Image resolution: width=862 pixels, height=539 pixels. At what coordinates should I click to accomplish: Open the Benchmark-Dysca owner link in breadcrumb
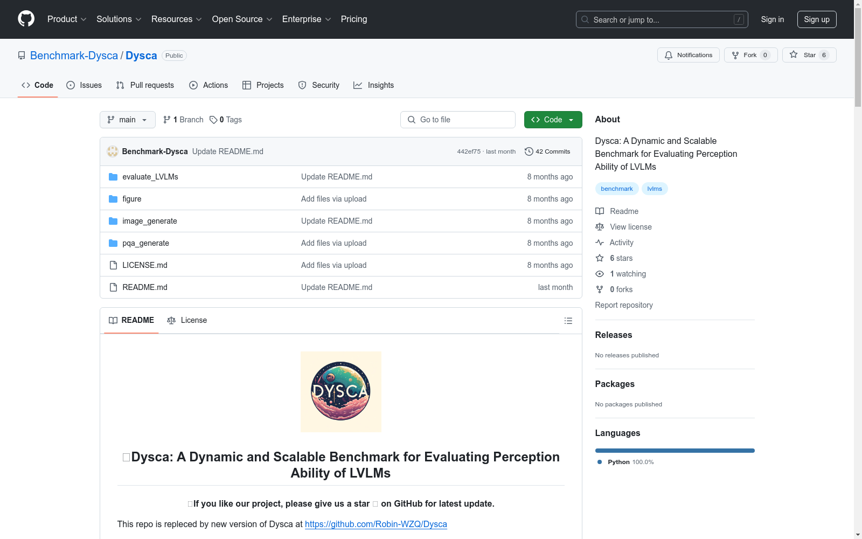pyautogui.click(x=74, y=56)
